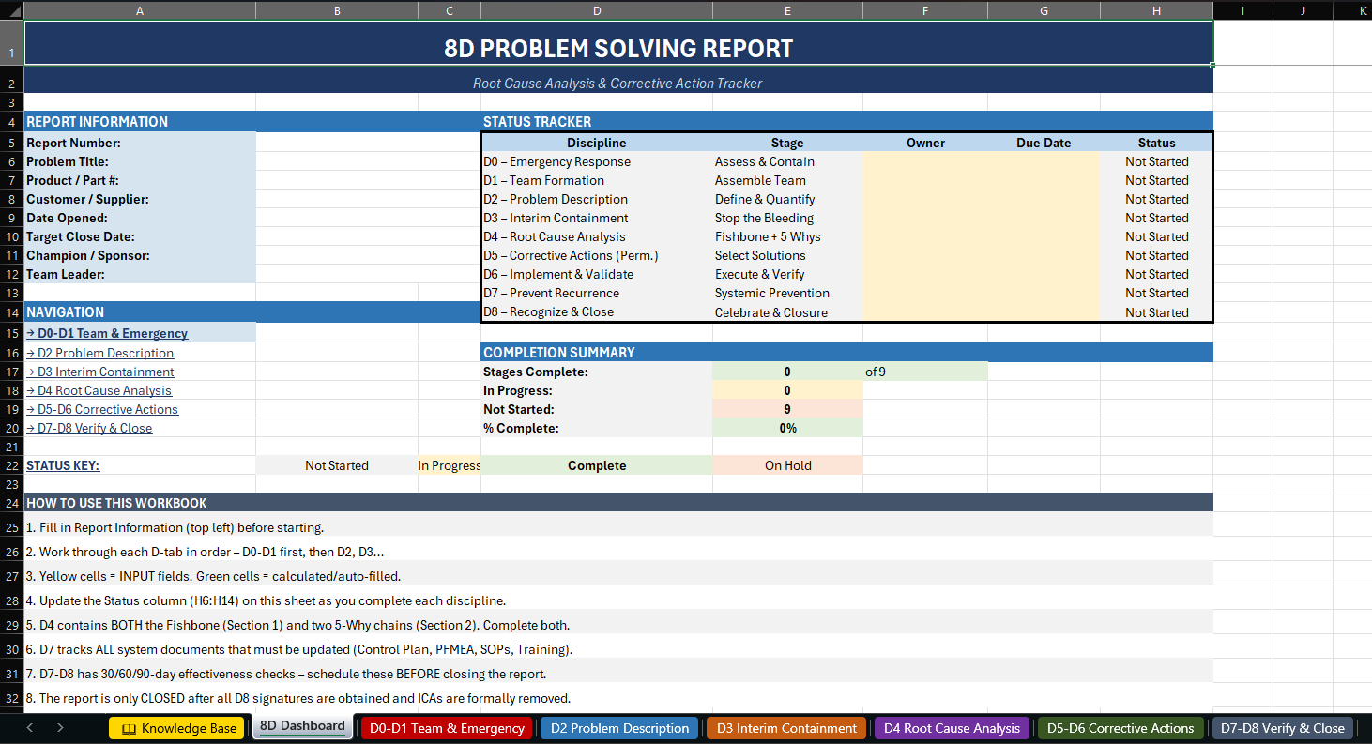The height and width of the screenshot is (744, 1372).
Task: Open the D4 Root Cause Analysis sheet tab
Action: click(x=951, y=727)
